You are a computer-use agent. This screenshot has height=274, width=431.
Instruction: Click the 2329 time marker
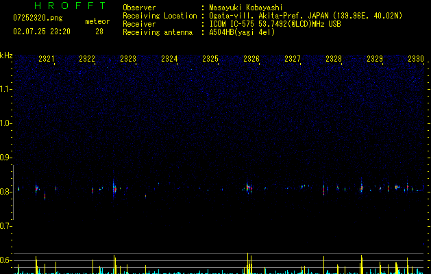[375, 59]
